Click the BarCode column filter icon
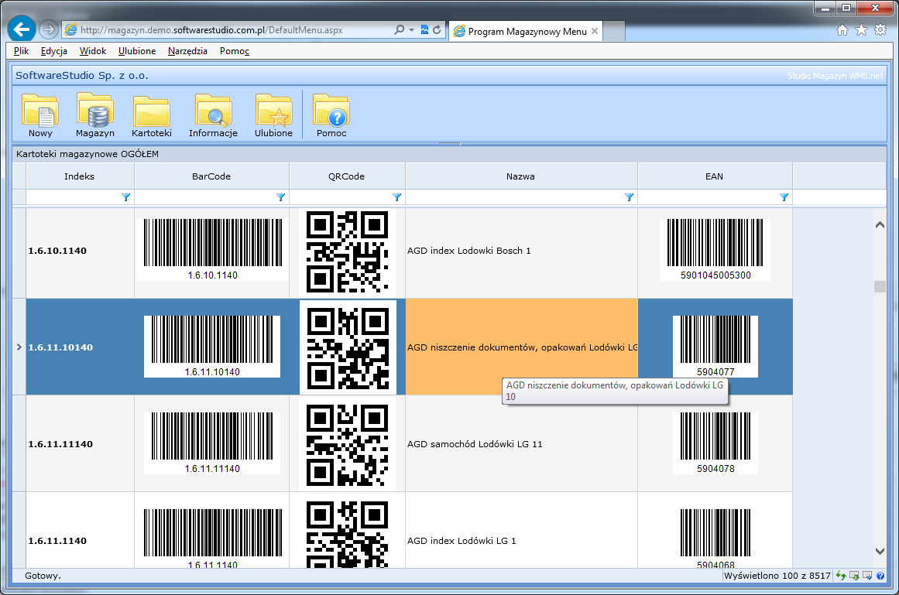 pyautogui.click(x=281, y=197)
